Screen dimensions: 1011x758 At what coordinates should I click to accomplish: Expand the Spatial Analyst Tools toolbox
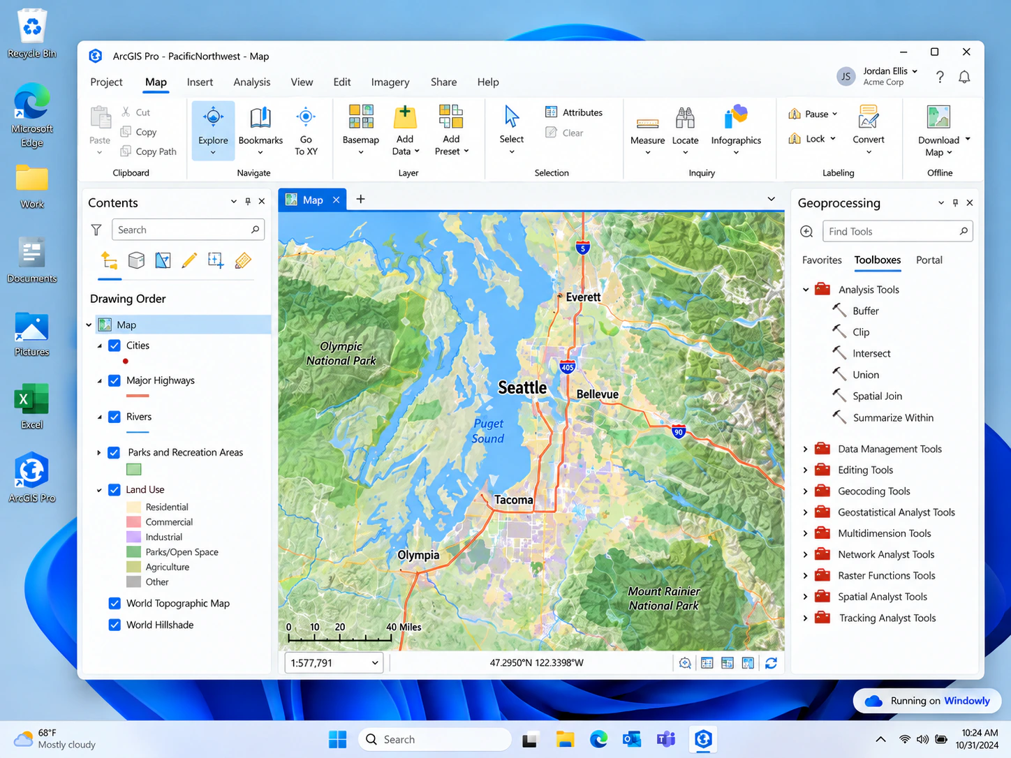pos(806,597)
